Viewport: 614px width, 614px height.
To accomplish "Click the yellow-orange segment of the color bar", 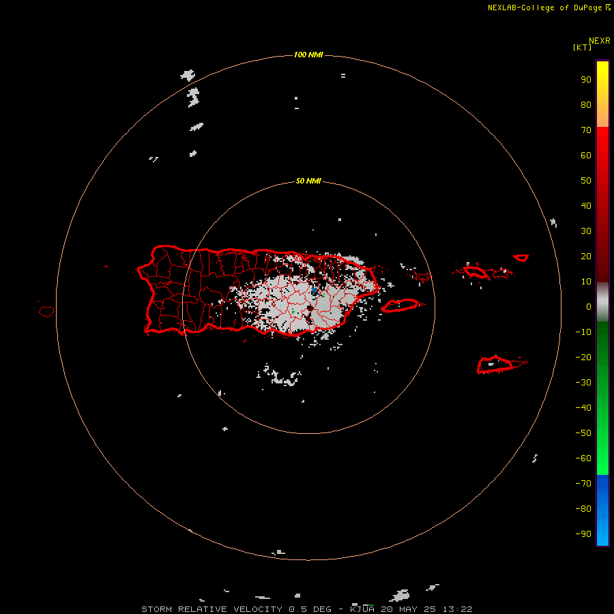I will 602,94.
